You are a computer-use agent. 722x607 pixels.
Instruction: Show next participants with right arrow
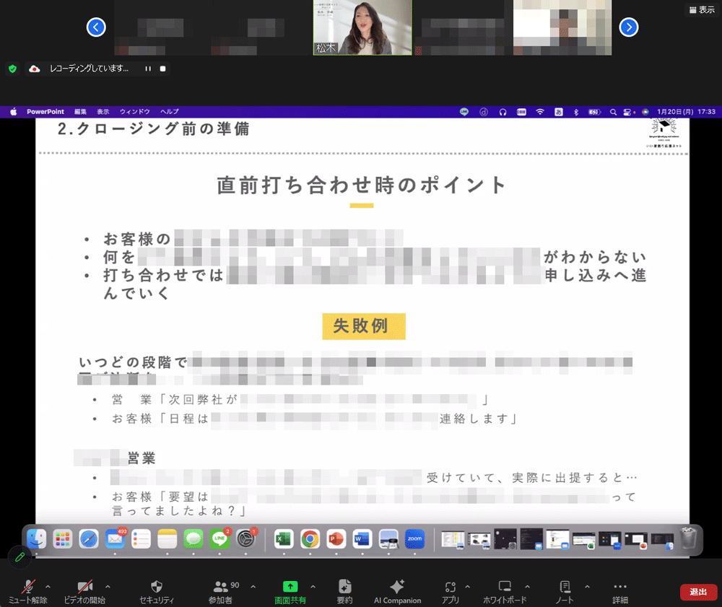coord(629,27)
